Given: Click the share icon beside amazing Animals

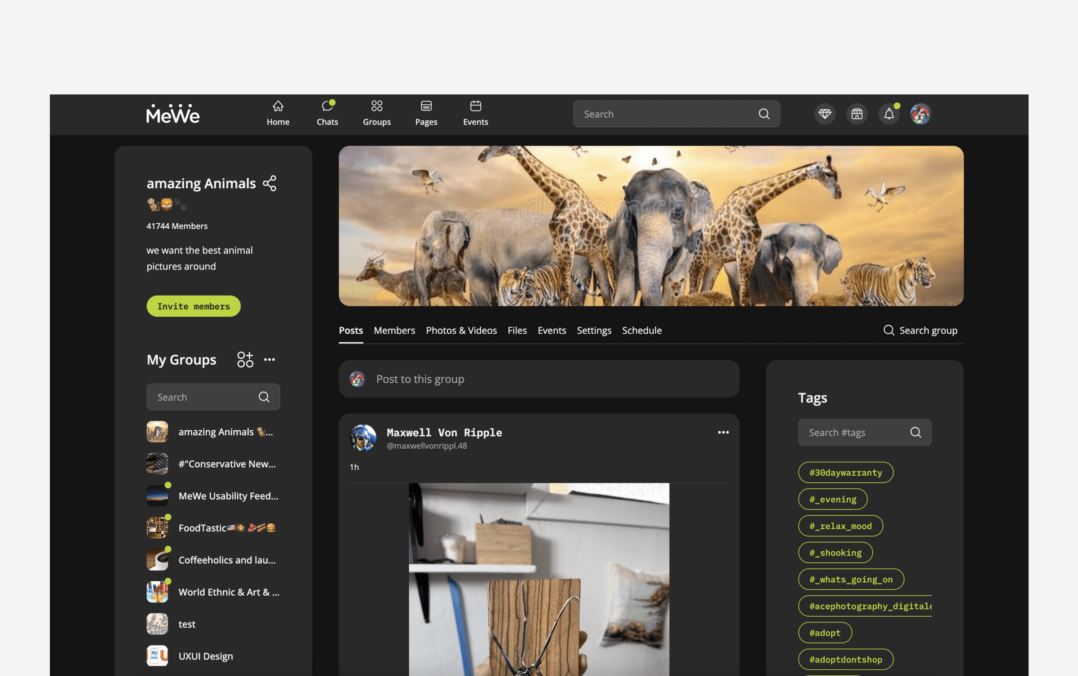Looking at the screenshot, I should point(269,183).
